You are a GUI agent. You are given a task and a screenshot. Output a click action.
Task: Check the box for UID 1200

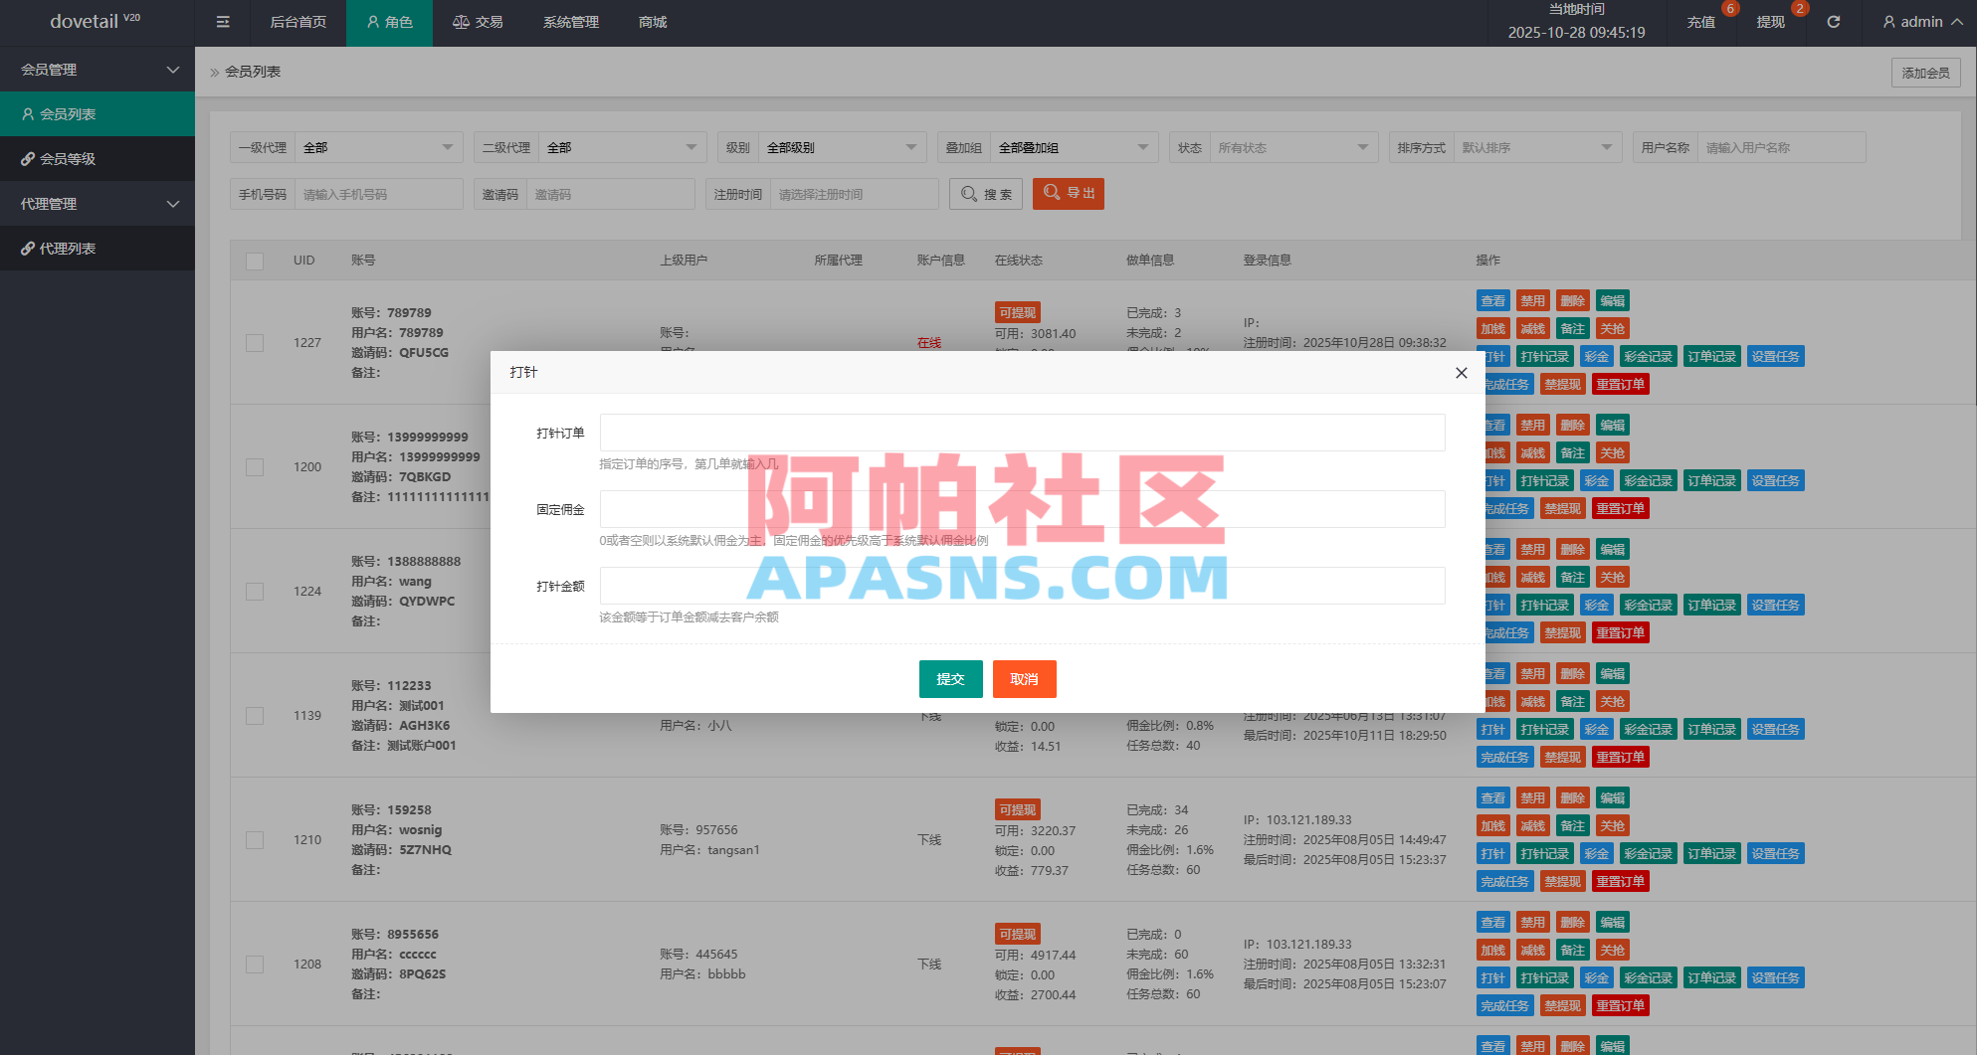(x=255, y=467)
